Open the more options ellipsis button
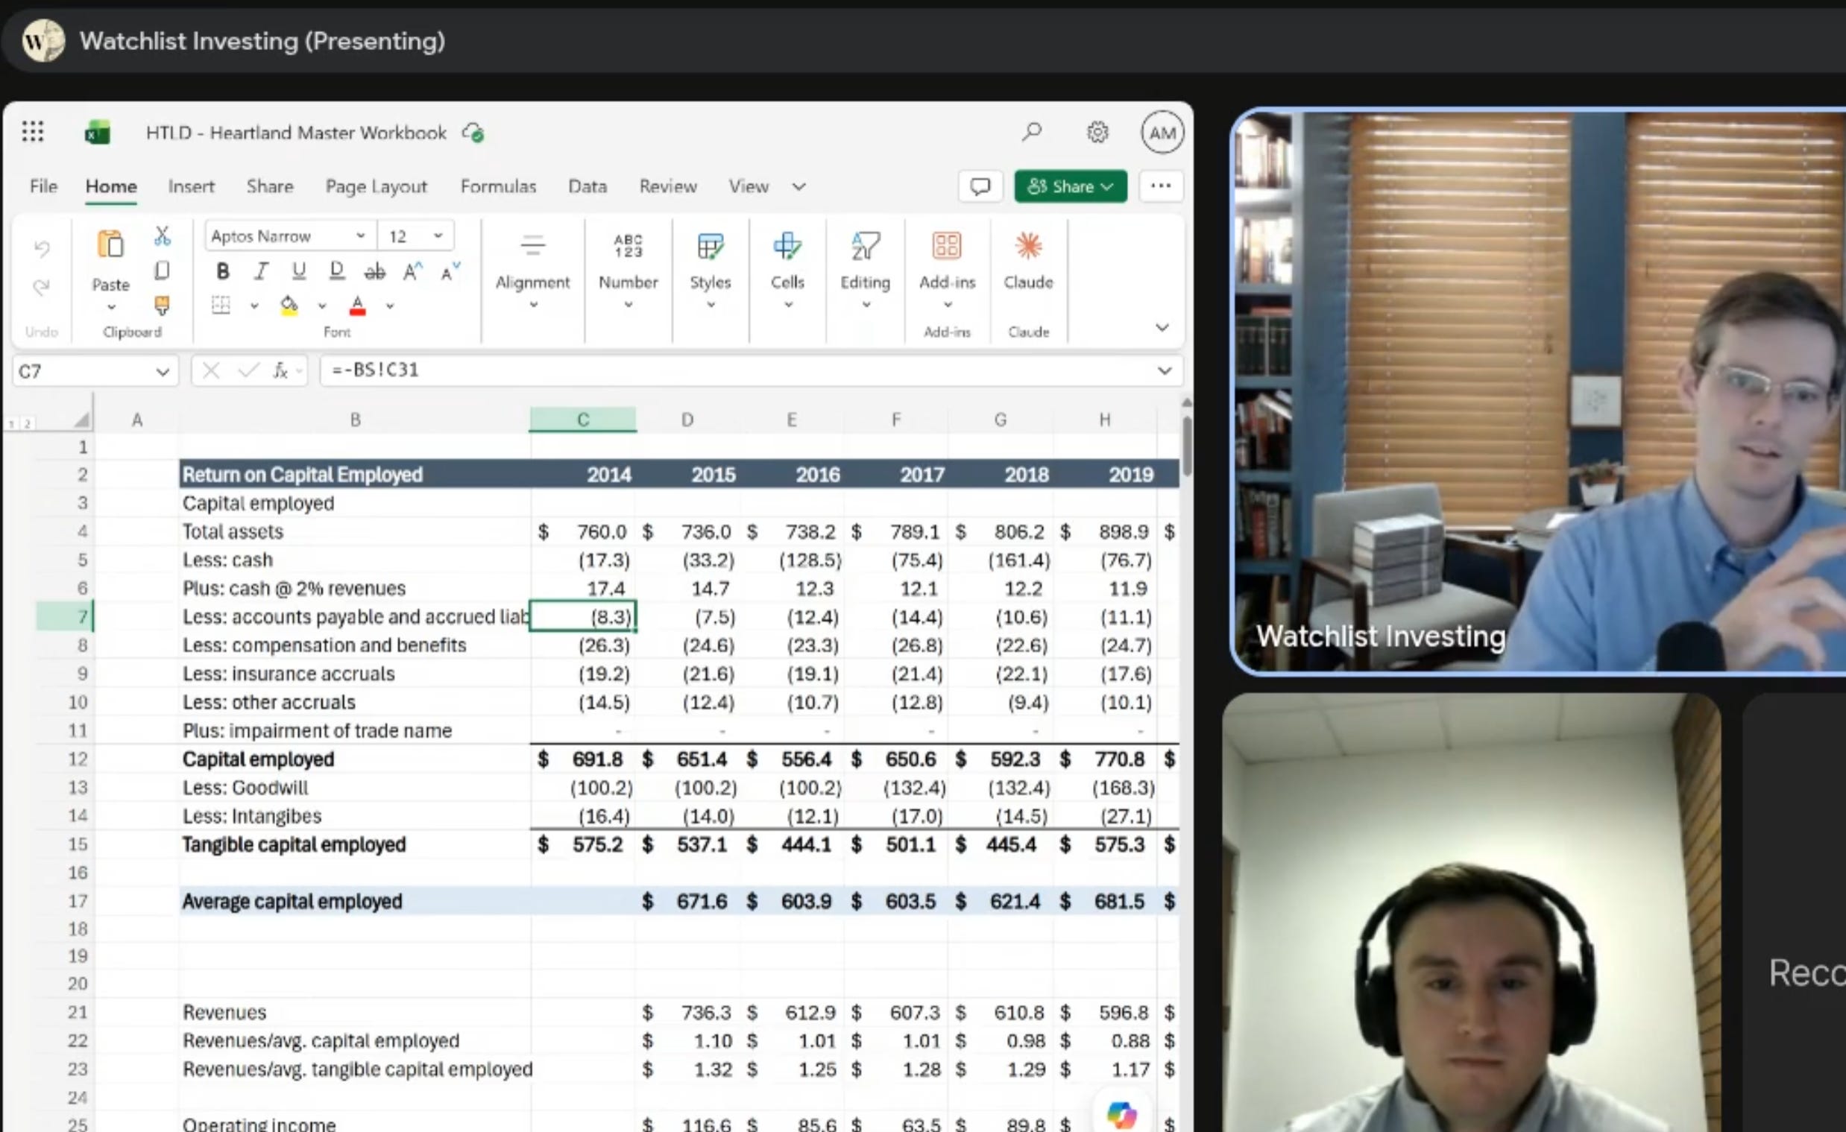 tap(1161, 186)
